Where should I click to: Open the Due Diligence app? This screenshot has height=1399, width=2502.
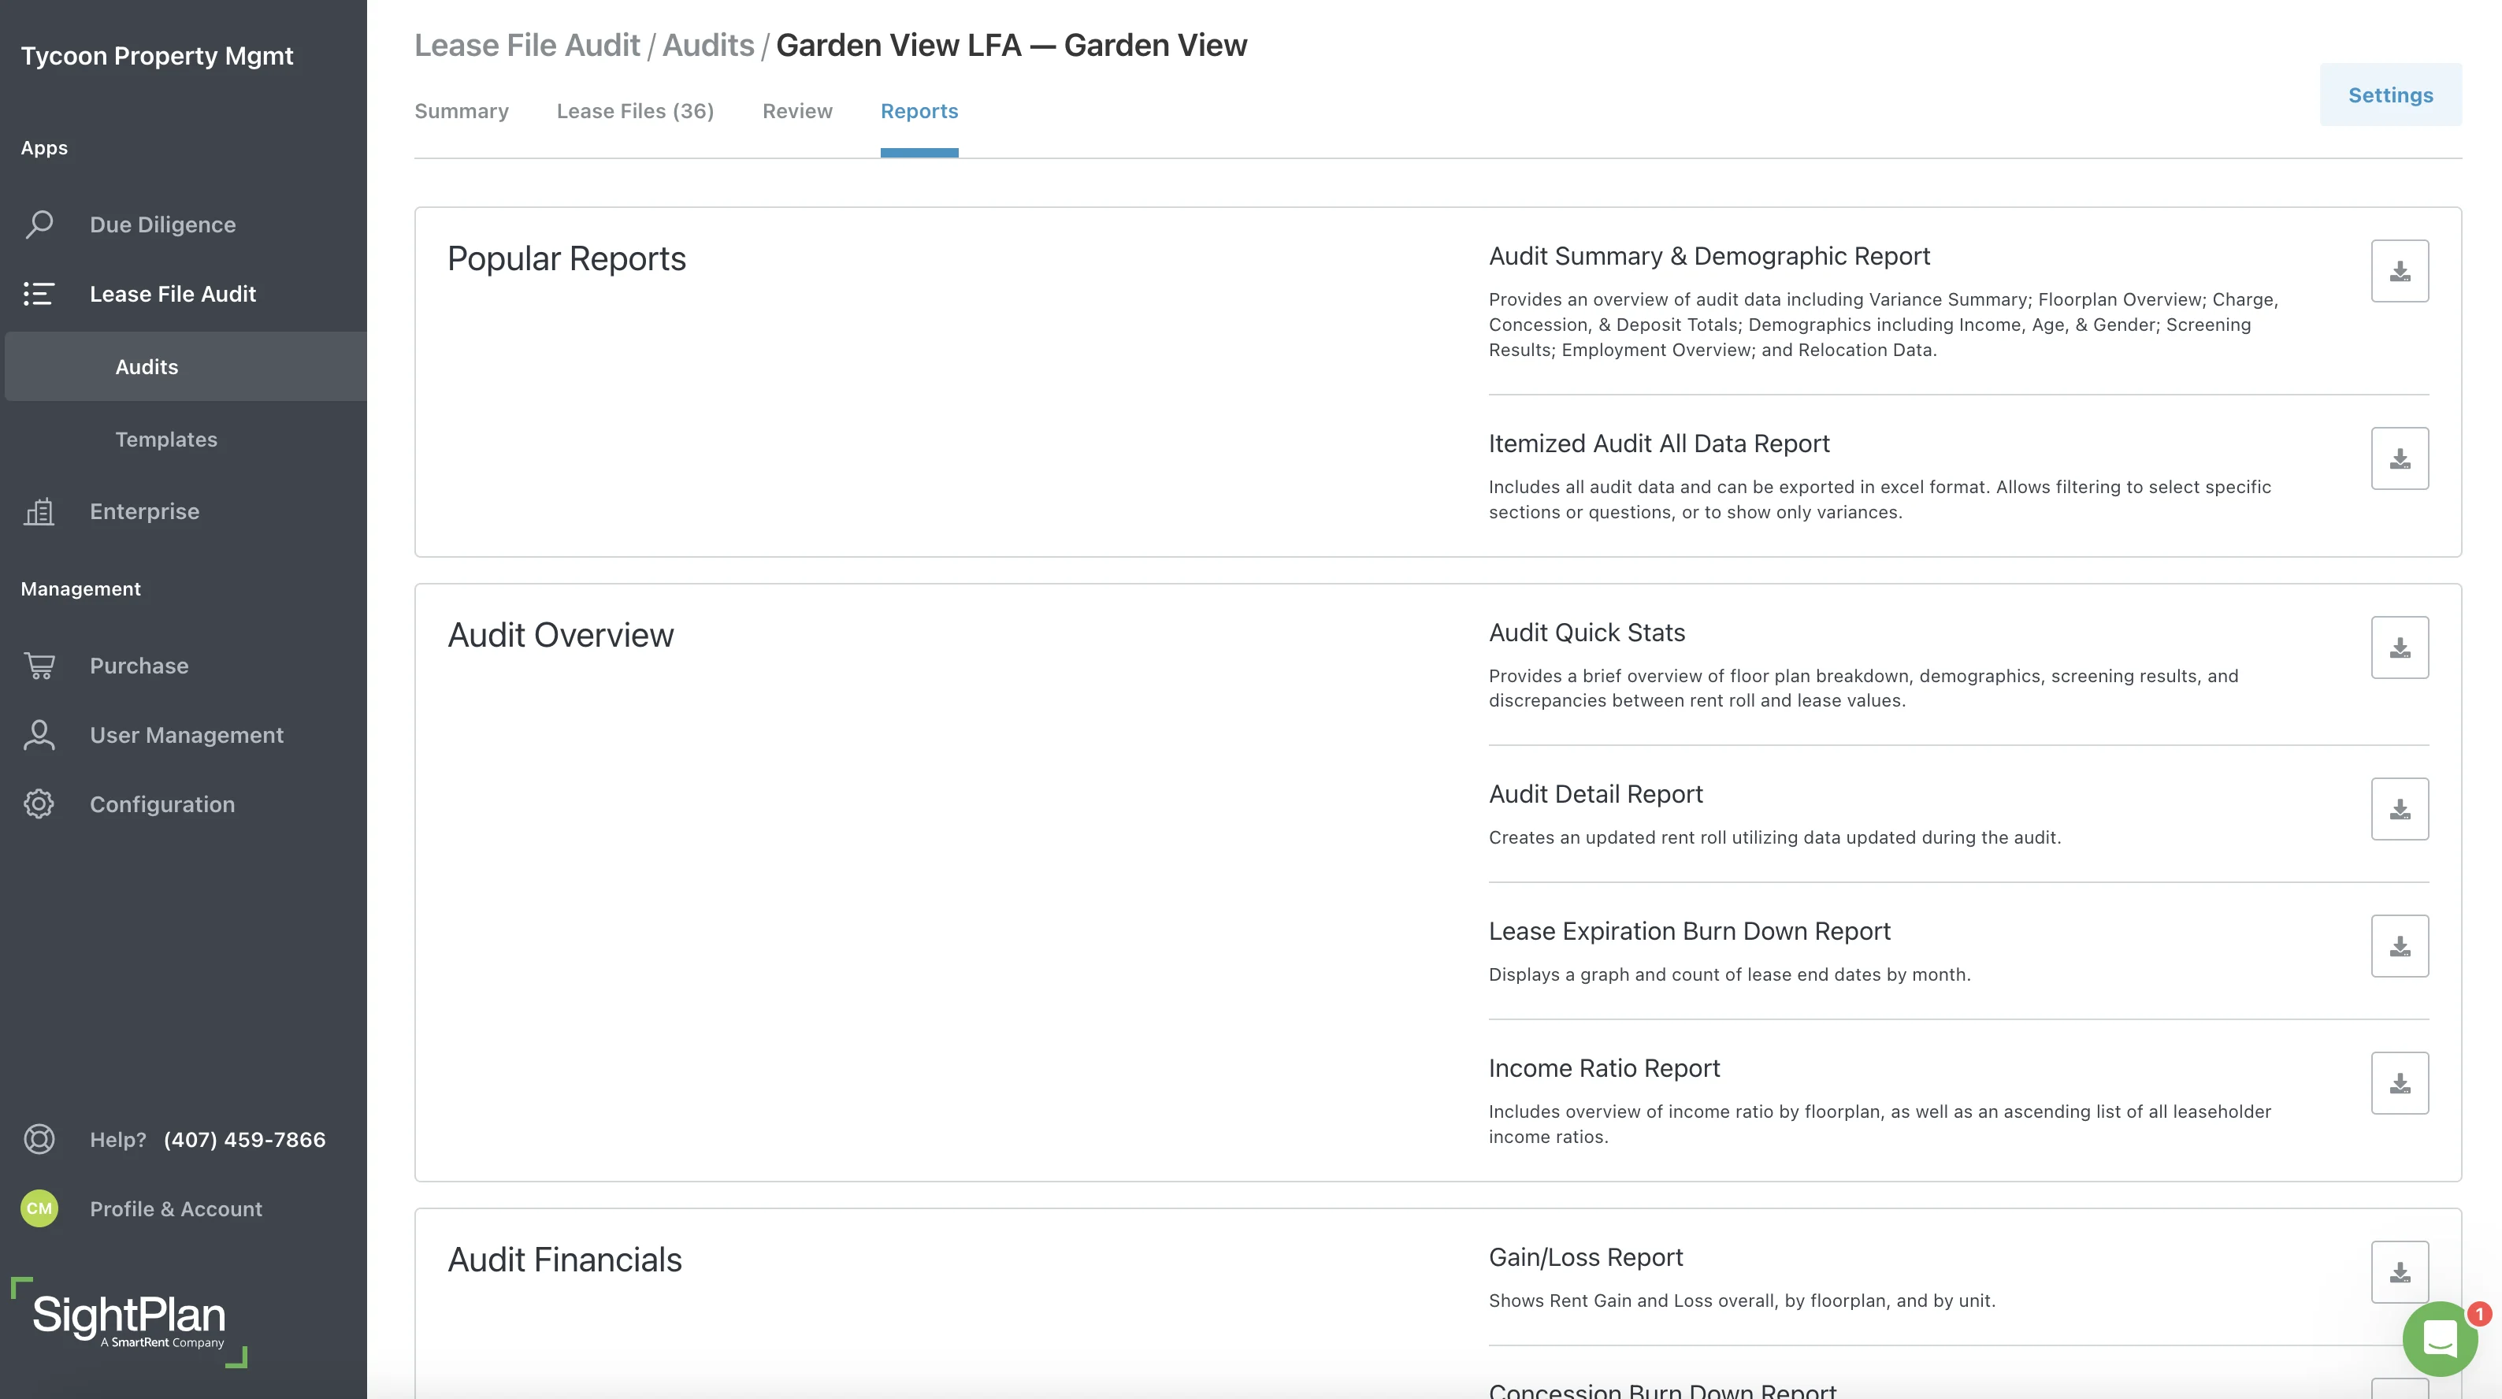(162, 225)
